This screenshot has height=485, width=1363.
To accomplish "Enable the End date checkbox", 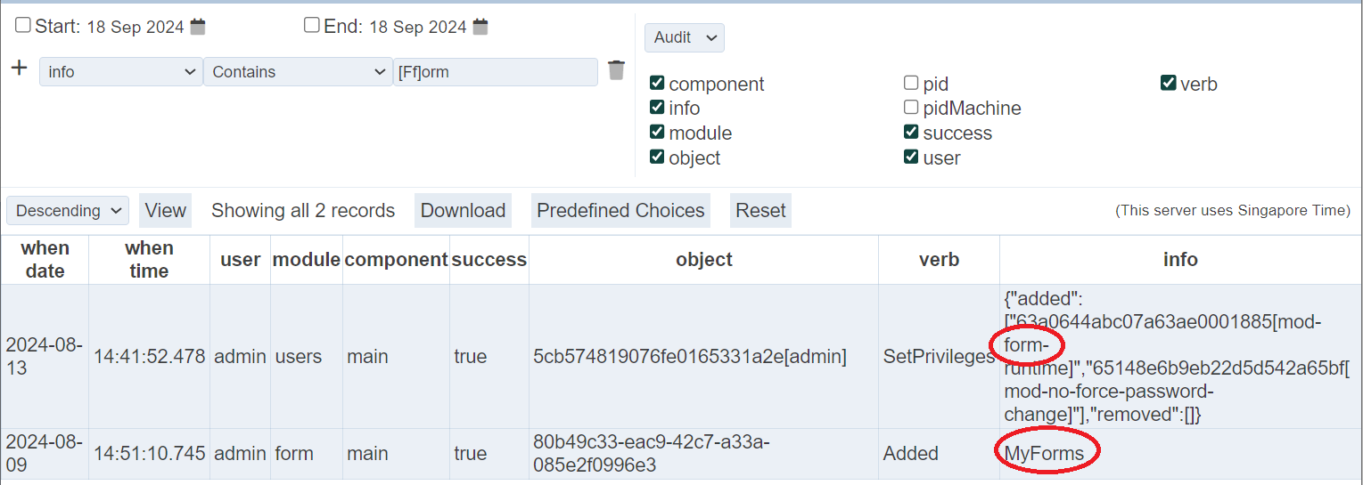I will pos(311,25).
